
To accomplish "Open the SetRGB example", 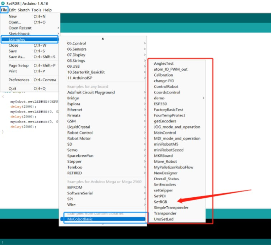I will (x=177, y=202).
